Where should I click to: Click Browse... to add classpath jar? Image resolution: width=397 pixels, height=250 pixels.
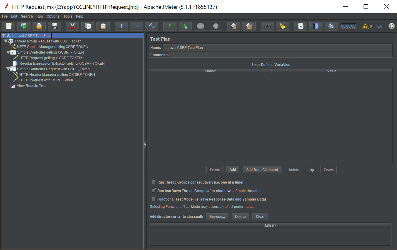coord(217,217)
